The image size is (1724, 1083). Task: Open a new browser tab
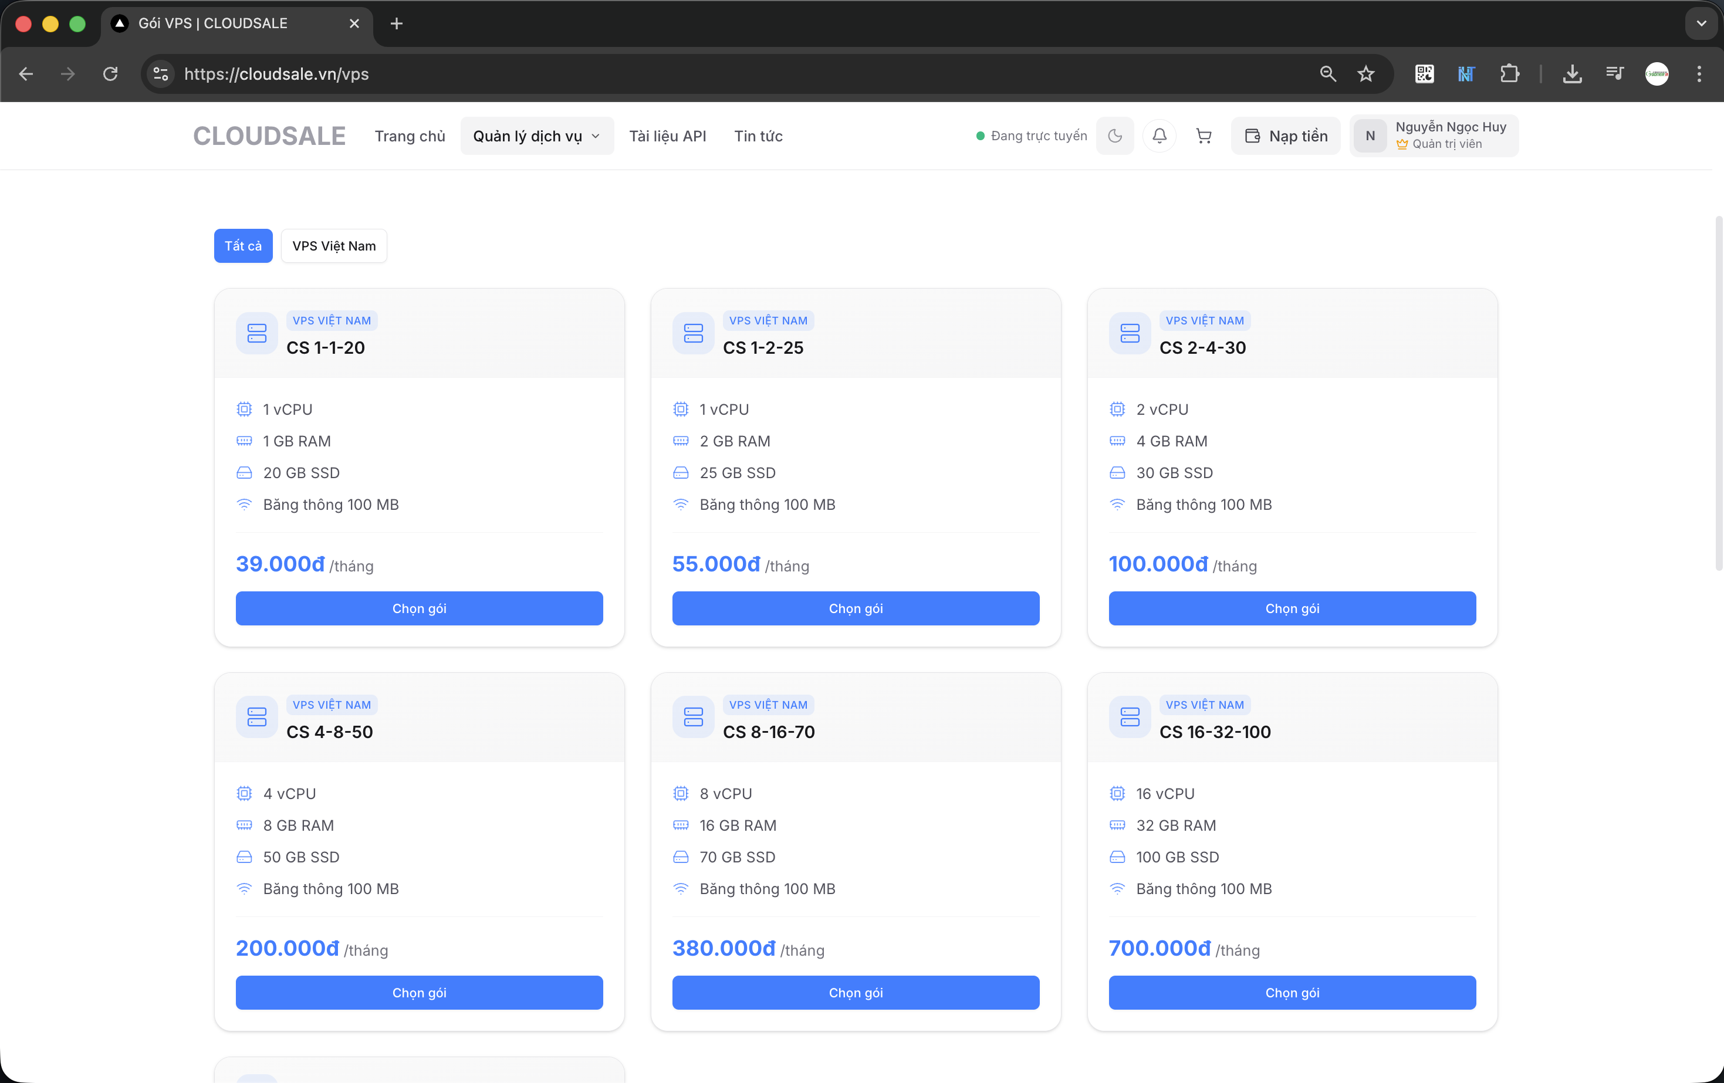tap(397, 23)
